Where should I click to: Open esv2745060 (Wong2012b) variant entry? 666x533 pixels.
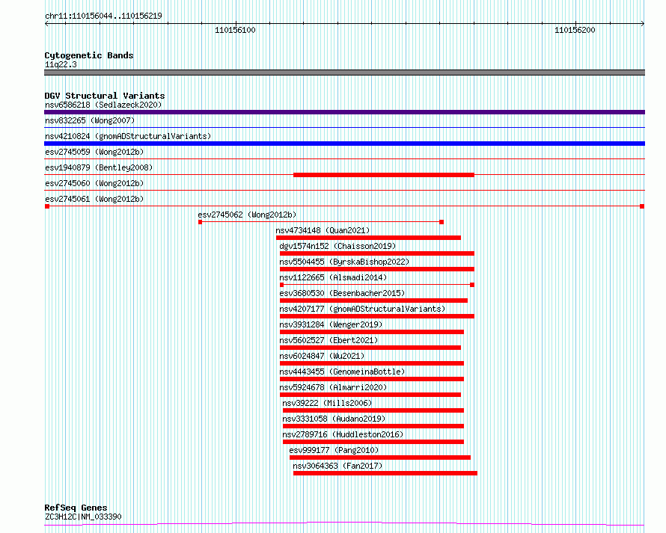click(x=94, y=183)
